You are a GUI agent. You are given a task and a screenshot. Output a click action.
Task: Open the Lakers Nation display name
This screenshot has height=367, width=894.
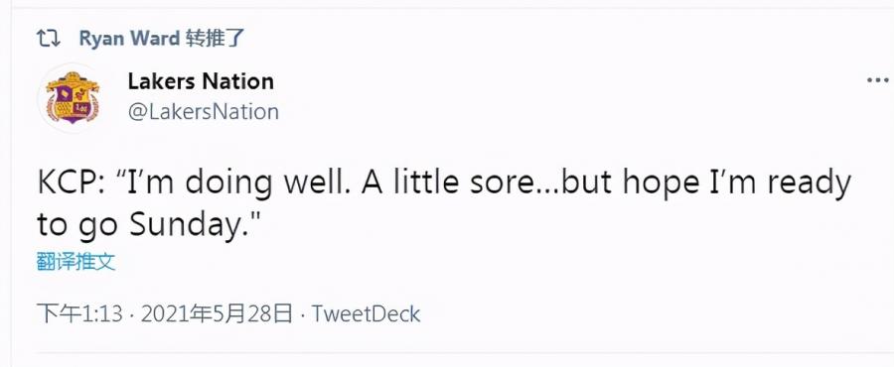click(201, 80)
